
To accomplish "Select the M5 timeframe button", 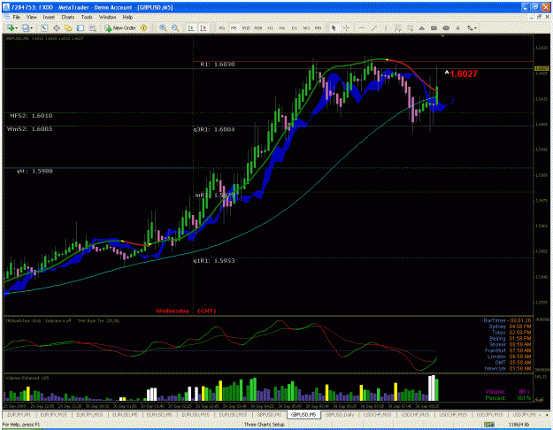I will pyautogui.click(x=234, y=27).
